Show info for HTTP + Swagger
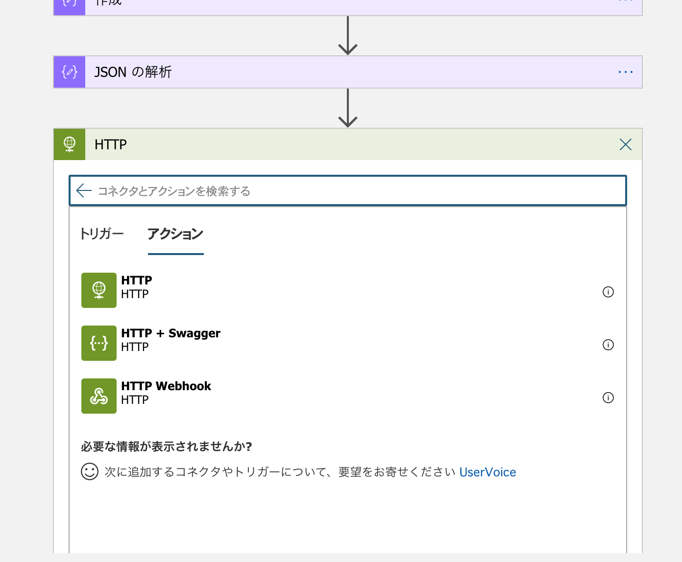682x562 pixels. coord(608,345)
